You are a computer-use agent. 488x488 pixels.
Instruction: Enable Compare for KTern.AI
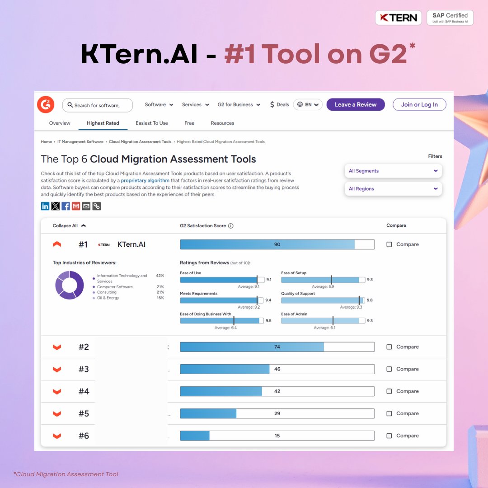tap(389, 244)
